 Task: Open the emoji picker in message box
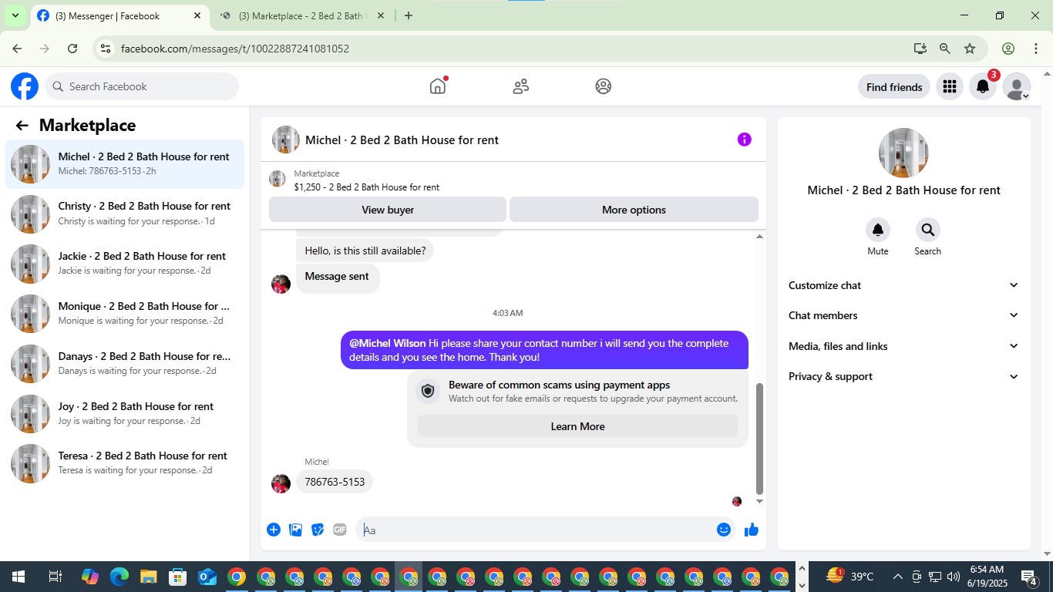pyautogui.click(x=724, y=530)
